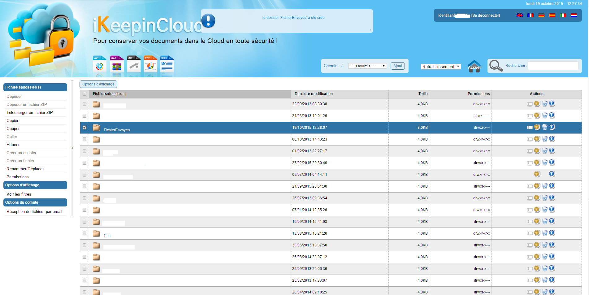Select Effacer in the sidebar
The height and width of the screenshot is (295, 589).
click(x=13, y=145)
